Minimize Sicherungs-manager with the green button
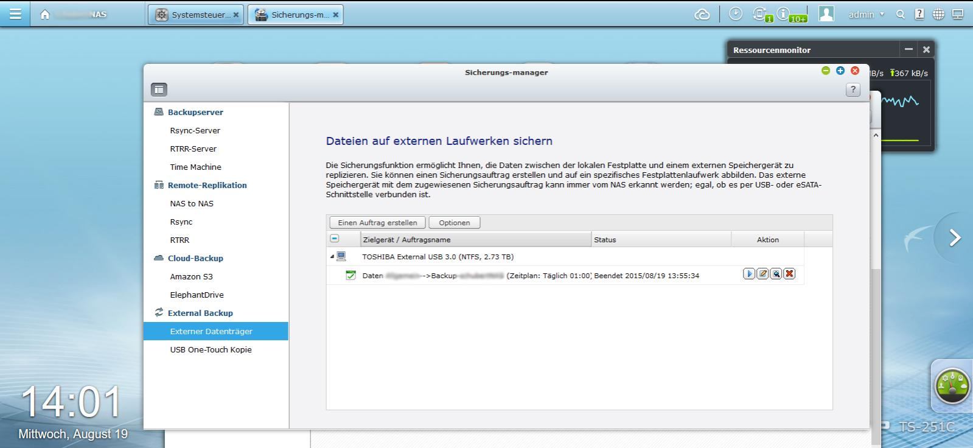Image resolution: width=973 pixels, height=448 pixels. tap(825, 71)
